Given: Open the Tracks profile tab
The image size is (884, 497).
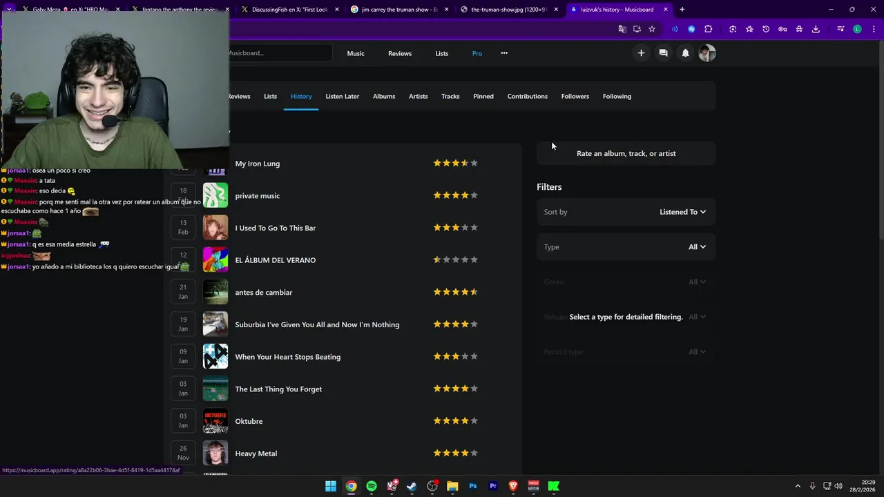Looking at the screenshot, I should coord(450,96).
